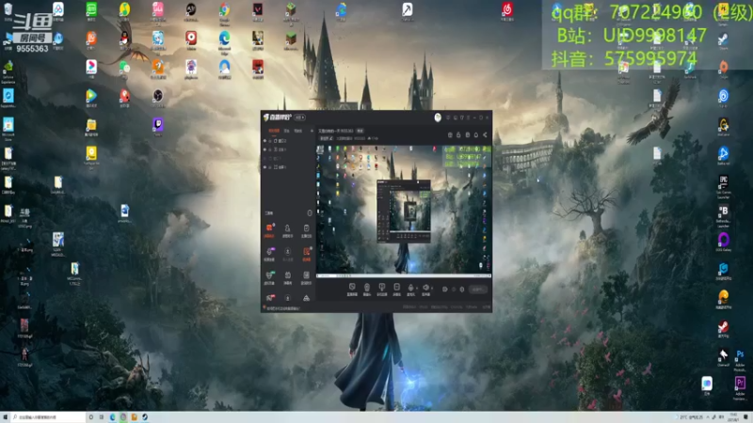Toggle lock on second source row
This screenshot has height=423, width=753.
click(270, 149)
